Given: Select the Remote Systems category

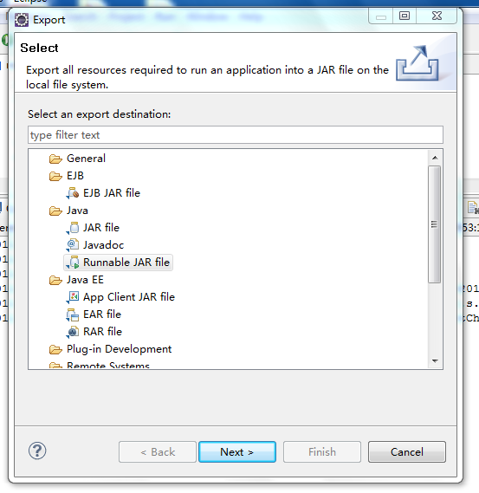Looking at the screenshot, I should pos(107,366).
